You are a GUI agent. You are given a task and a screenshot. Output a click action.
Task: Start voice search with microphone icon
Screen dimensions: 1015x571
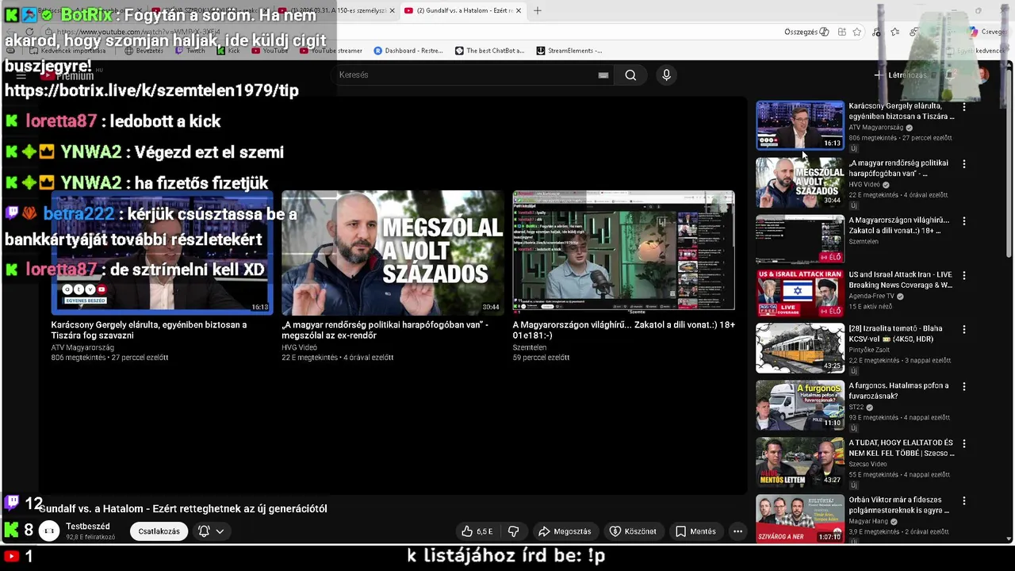pyautogui.click(x=666, y=75)
